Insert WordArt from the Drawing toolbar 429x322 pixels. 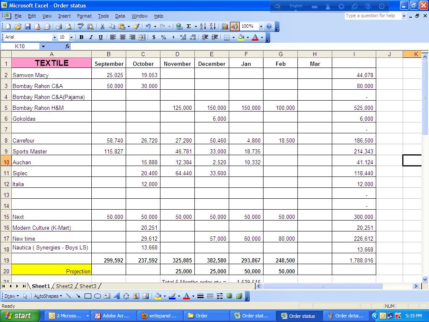(117, 296)
